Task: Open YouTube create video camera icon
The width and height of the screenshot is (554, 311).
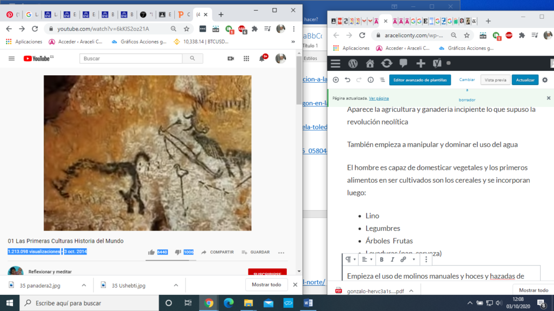Action: click(x=231, y=59)
